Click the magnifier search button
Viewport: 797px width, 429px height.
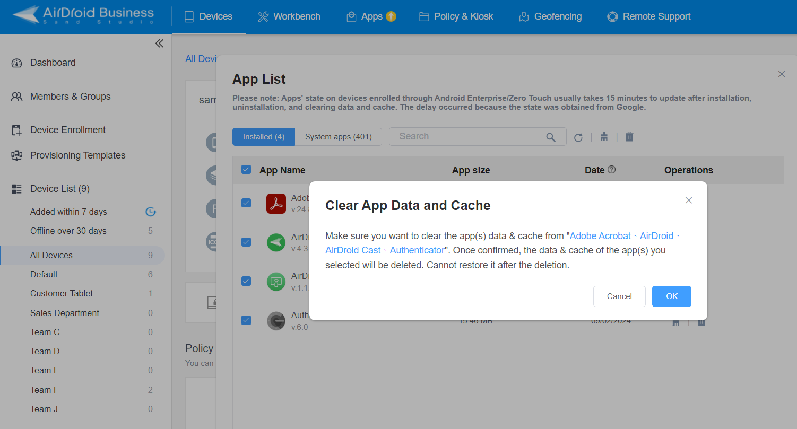551,137
